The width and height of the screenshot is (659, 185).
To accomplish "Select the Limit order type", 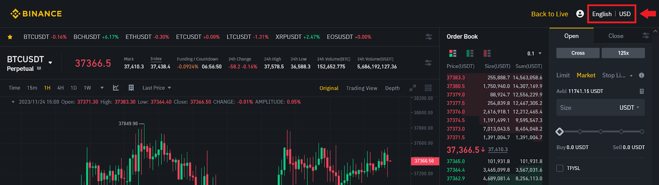I will 563,75.
